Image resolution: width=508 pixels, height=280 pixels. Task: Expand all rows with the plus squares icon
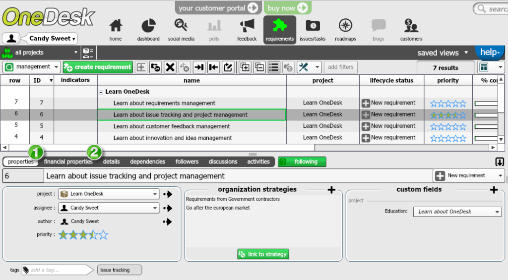[245, 67]
